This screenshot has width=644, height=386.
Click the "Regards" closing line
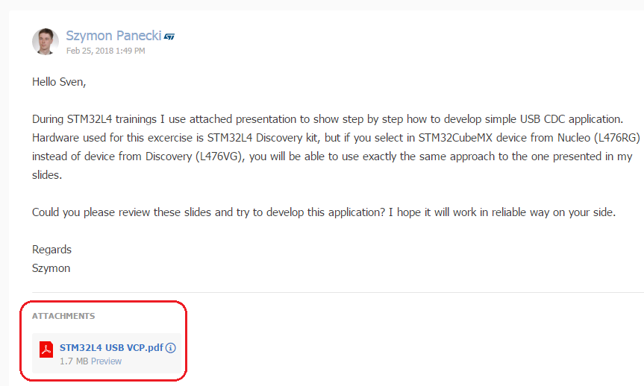tap(51, 250)
